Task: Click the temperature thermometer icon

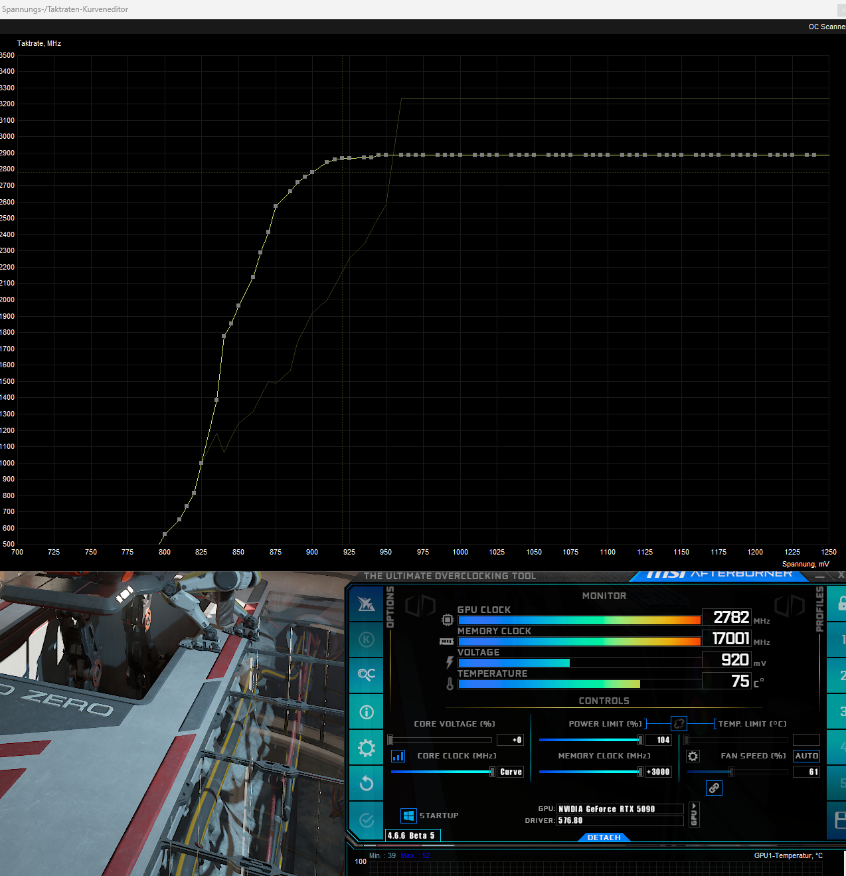Action: tap(450, 683)
